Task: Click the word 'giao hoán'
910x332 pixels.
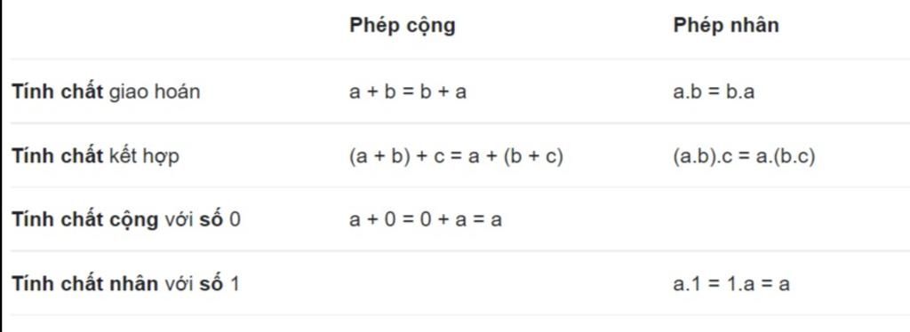Action: click(155, 92)
